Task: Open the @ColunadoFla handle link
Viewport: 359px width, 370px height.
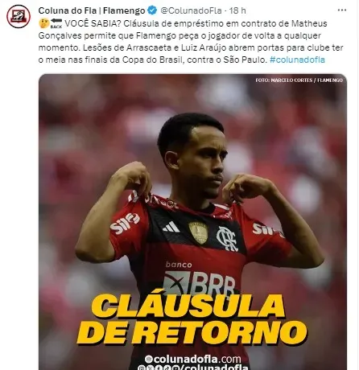Action: (x=191, y=10)
